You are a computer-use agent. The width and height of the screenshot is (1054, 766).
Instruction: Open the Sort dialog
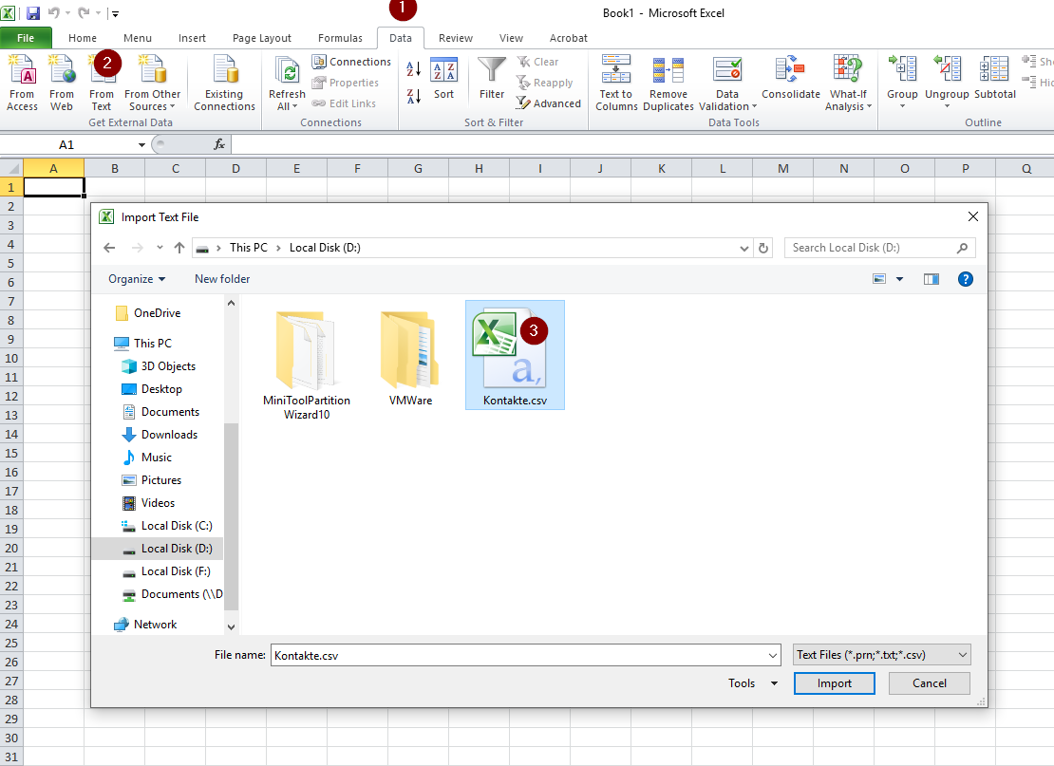[x=443, y=80]
